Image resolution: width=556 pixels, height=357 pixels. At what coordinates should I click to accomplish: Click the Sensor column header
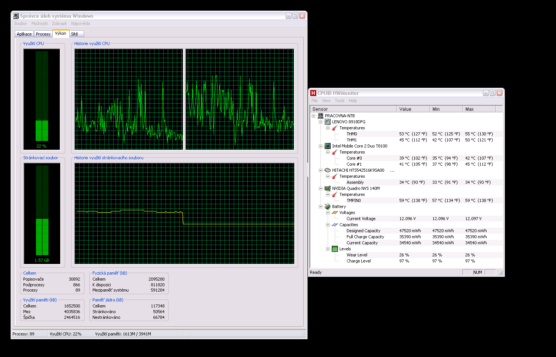coord(353,109)
